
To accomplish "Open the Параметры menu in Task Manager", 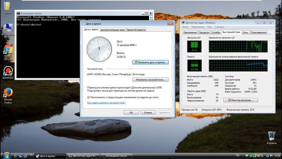I will point(198,27).
